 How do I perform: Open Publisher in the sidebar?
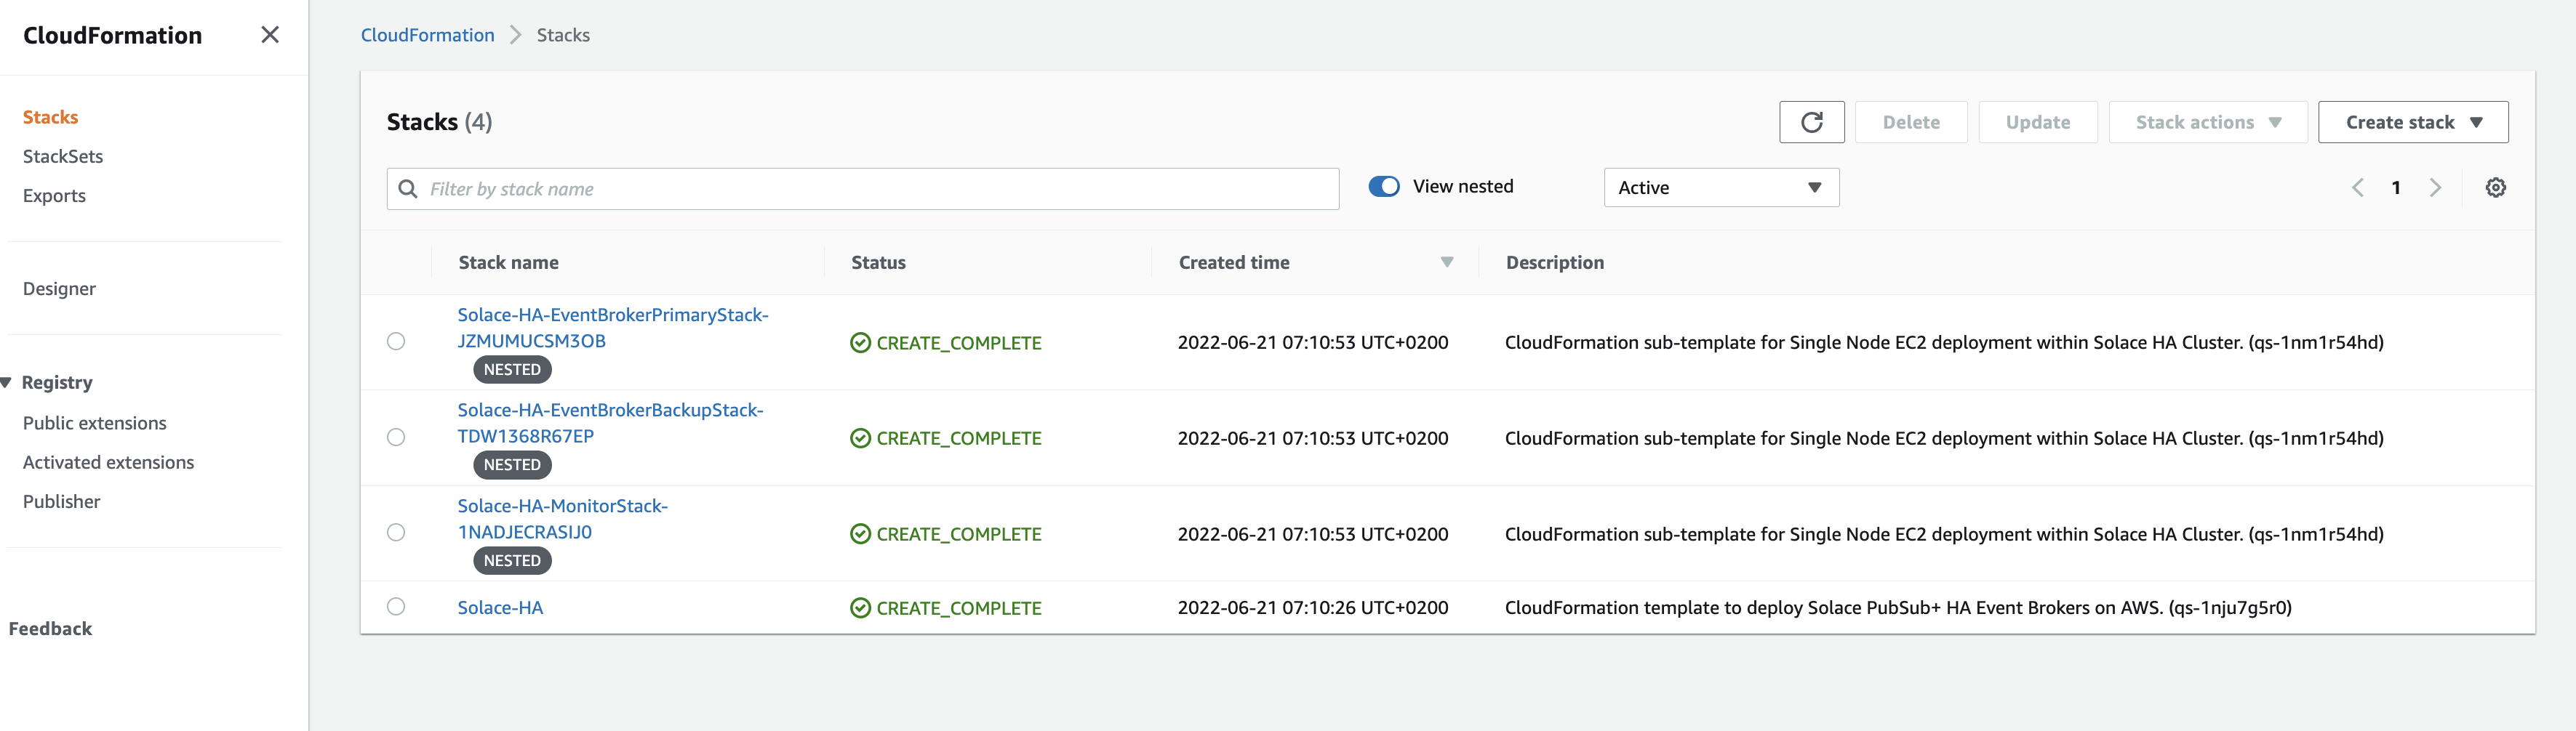(x=62, y=501)
